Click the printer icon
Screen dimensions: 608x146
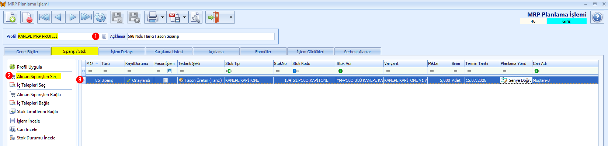click(152, 17)
